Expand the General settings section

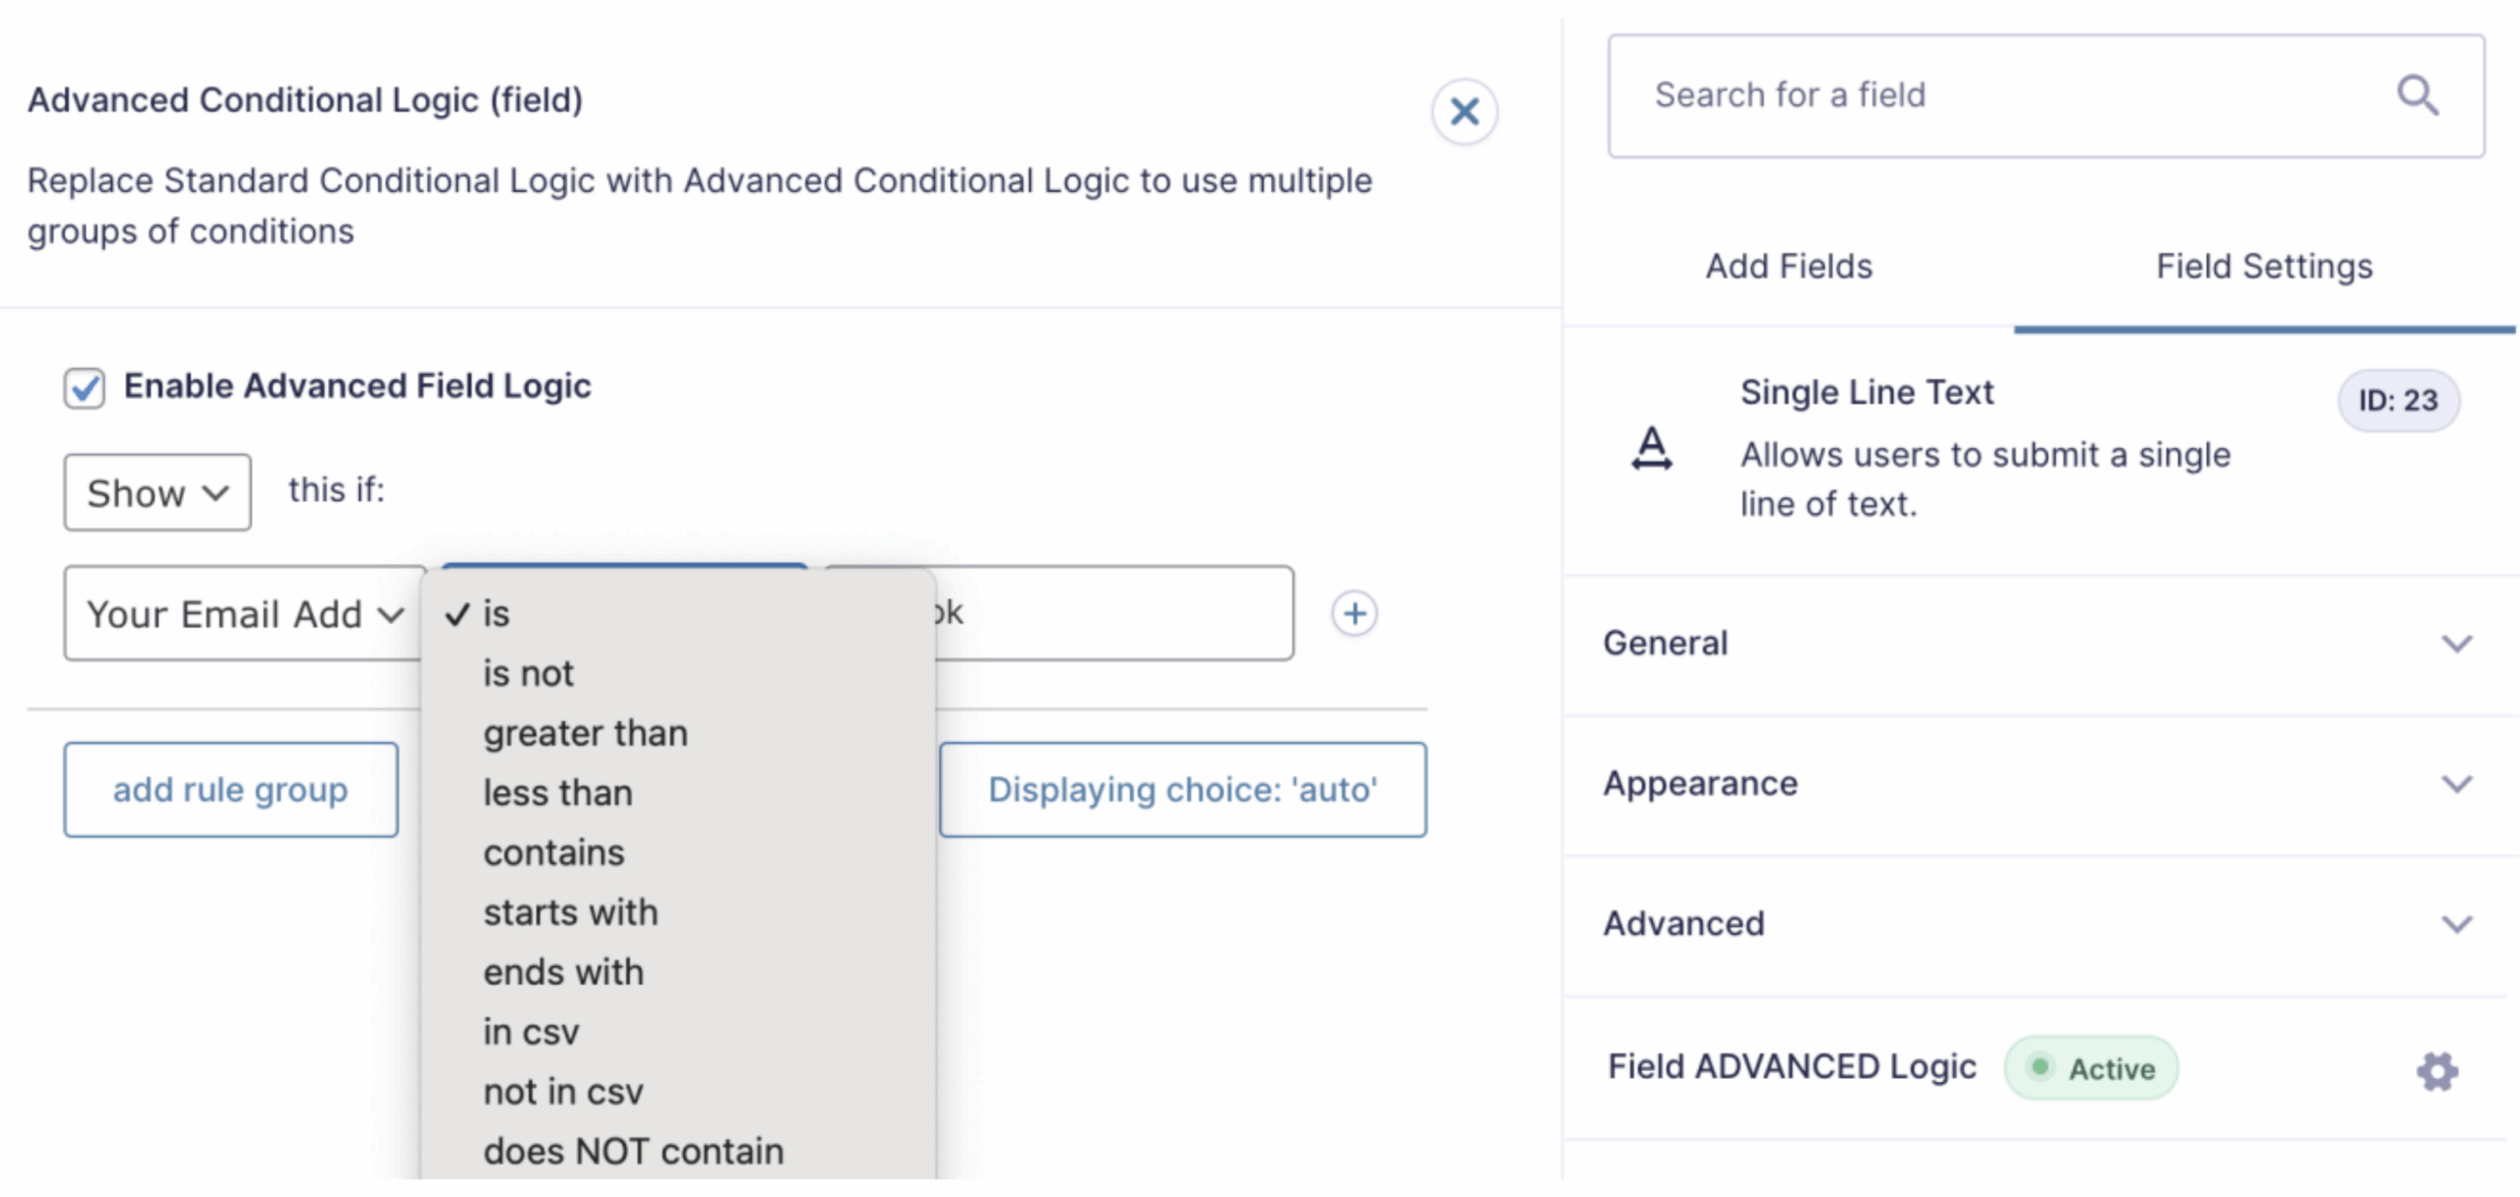[x=2034, y=644]
